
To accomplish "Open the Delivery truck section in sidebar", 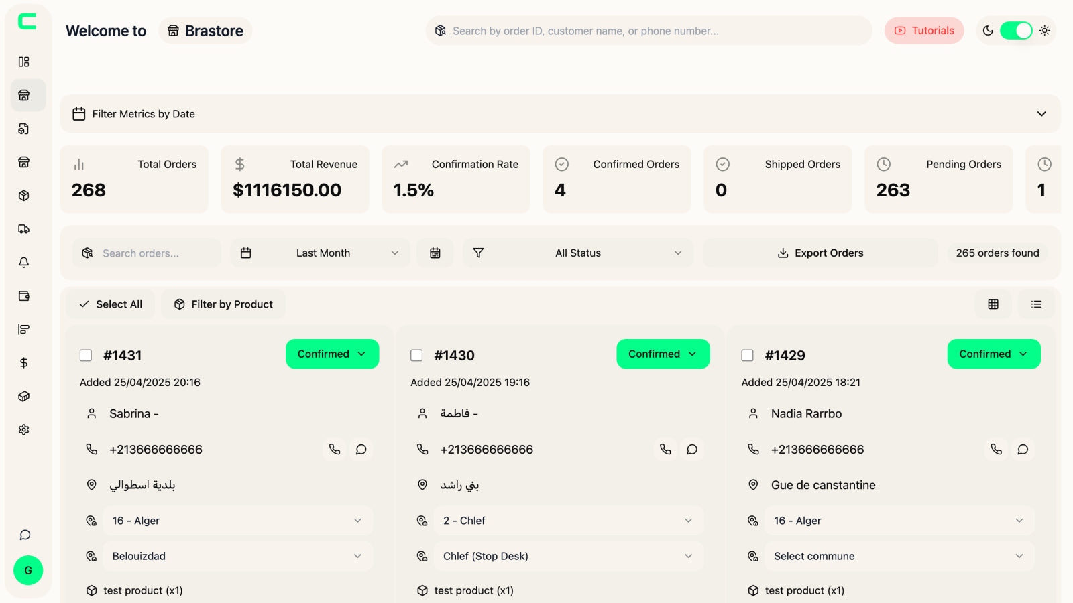I will tap(24, 228).
